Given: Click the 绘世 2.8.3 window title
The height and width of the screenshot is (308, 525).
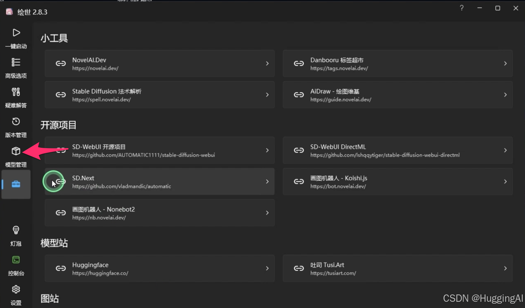Looking at the screenshot, I should pos(33,12).
